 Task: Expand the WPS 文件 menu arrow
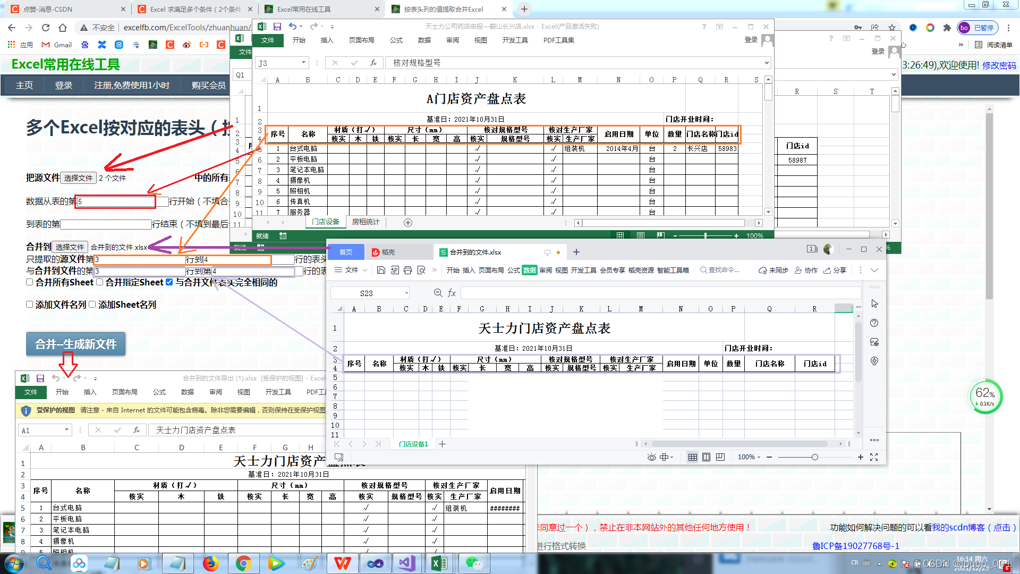coord(365,271)
